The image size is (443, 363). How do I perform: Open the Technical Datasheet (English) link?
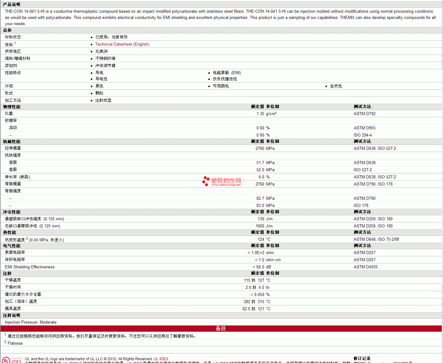click(122, 44)
